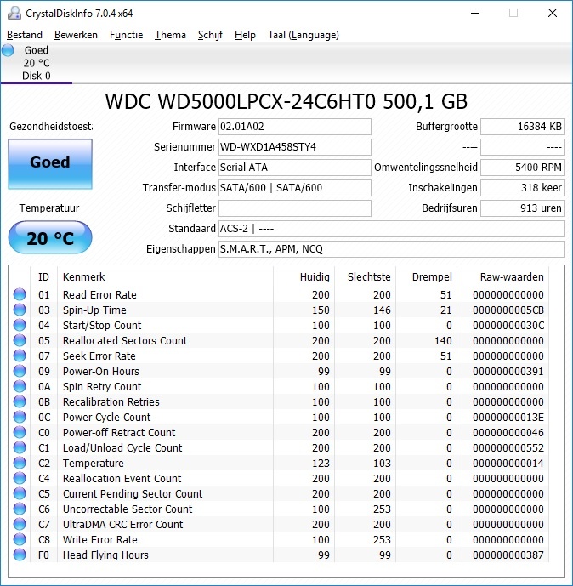Click the status orb for Spin-Up Time
This screenshot has height=586, width=573.
tap(20, 310)
